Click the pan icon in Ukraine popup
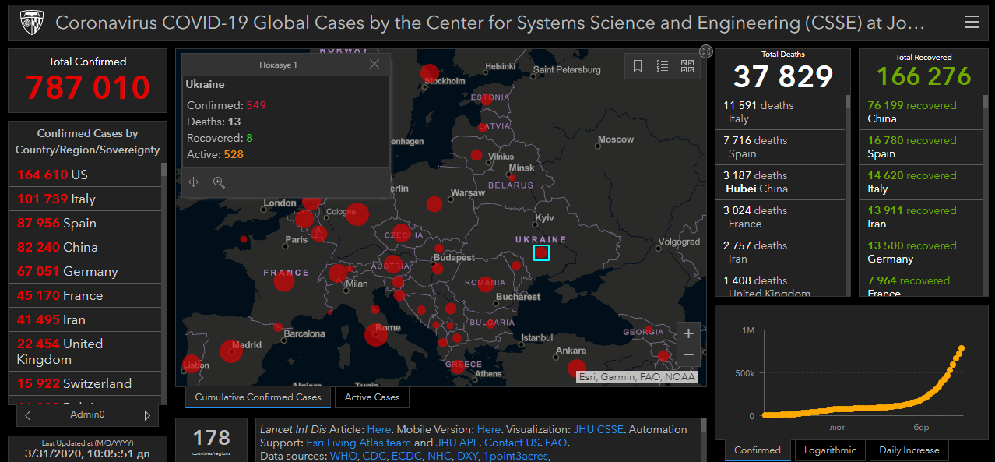This screenshot has height=462, width=995. (194, 182)
